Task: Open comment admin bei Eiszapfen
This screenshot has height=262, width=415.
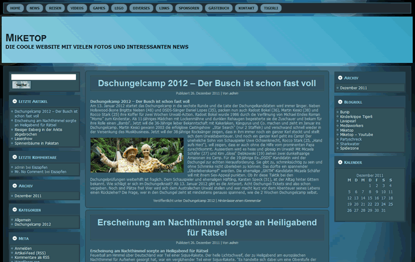Action: point(31,167)
